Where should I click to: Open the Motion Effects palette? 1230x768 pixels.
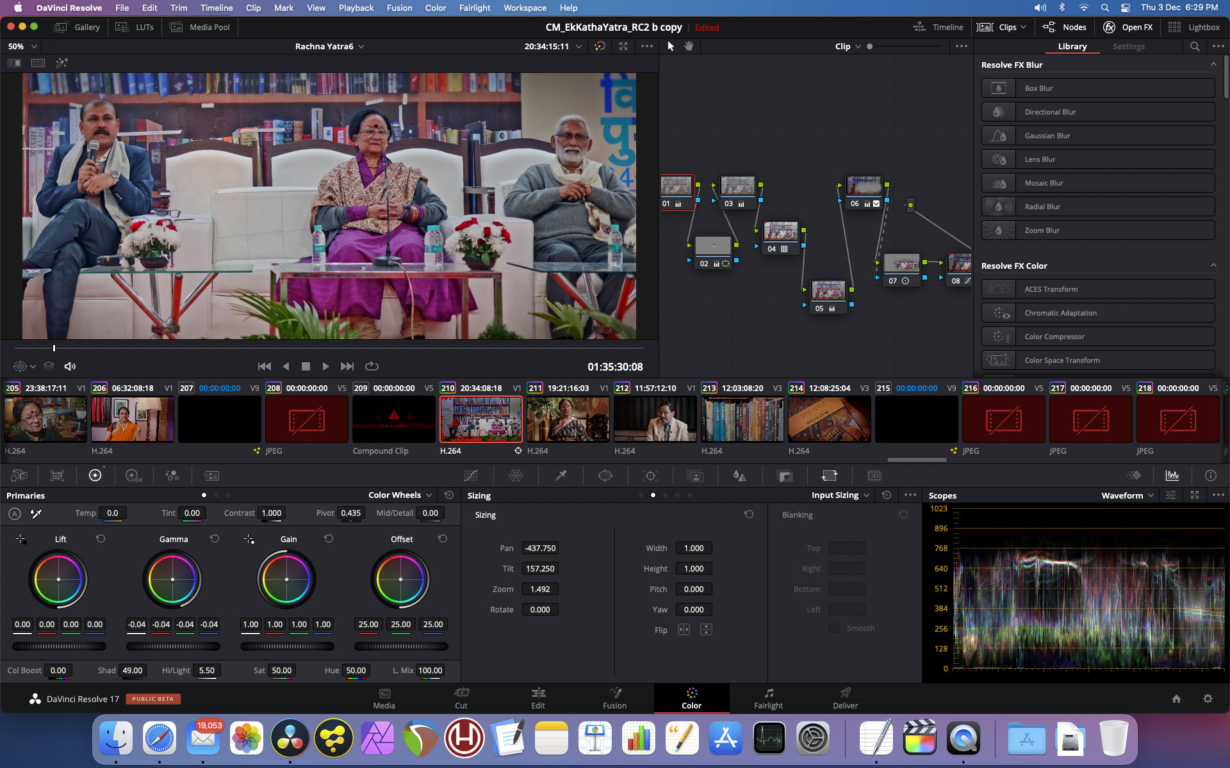pos(211,476)
